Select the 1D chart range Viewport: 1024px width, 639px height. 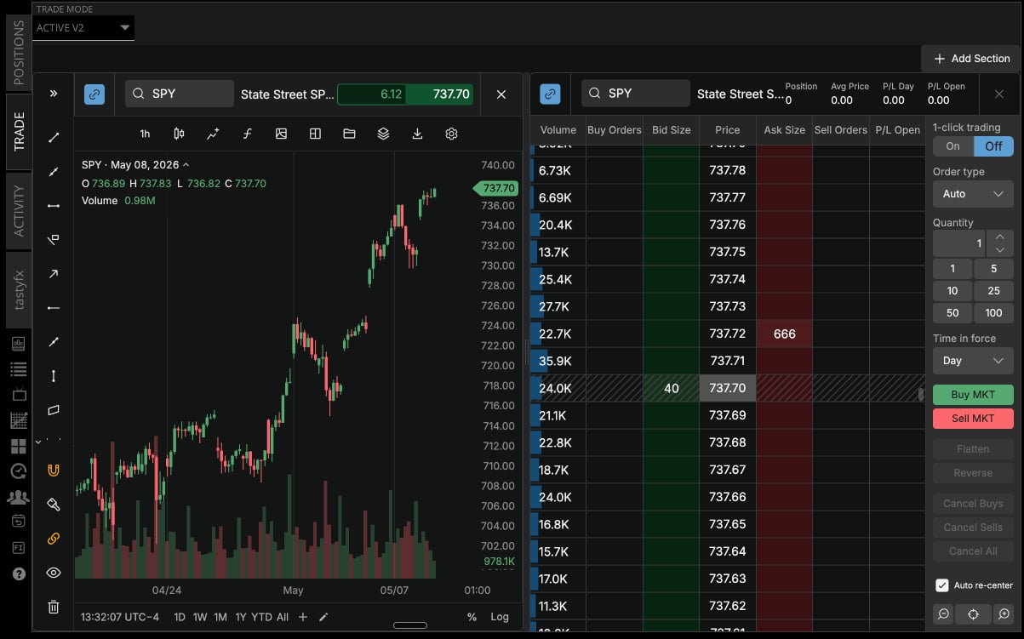180,617
